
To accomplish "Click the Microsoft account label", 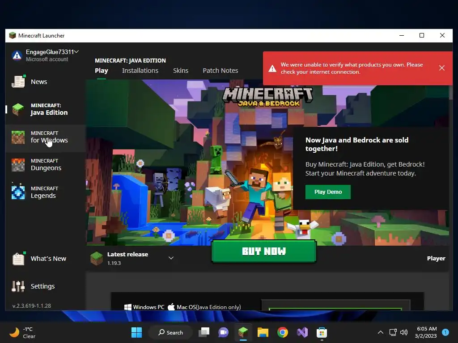I will click(47, 59).
